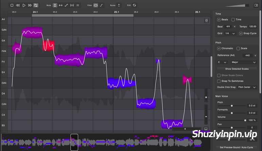Click the arrow next to Beat 4/4
This screenshot has height=151, width=262.
(x=235, y=27)
